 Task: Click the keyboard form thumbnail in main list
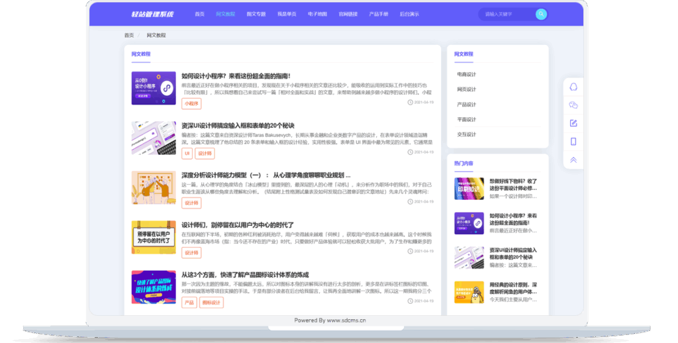[x=154, y=138]
